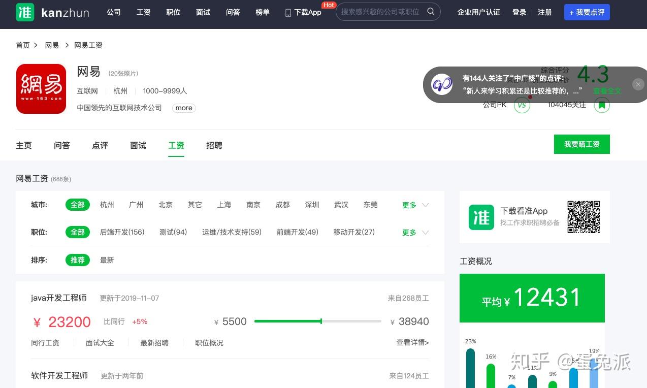This screenshot has width=647, height=388.
Task: Click the NetEase 163 company logo
Action: pos(41,89)
